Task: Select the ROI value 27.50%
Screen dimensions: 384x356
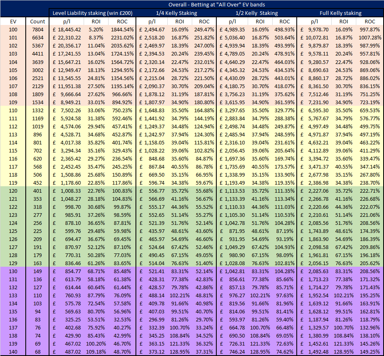Action: [x=96, y=86]
